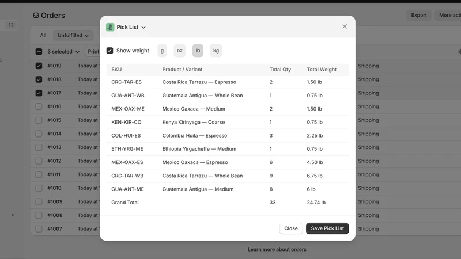The height and width of the screenshot is (259, 461).
Task: Click Colombia Huila — Espresso product
Action: (x=195, y=136)
